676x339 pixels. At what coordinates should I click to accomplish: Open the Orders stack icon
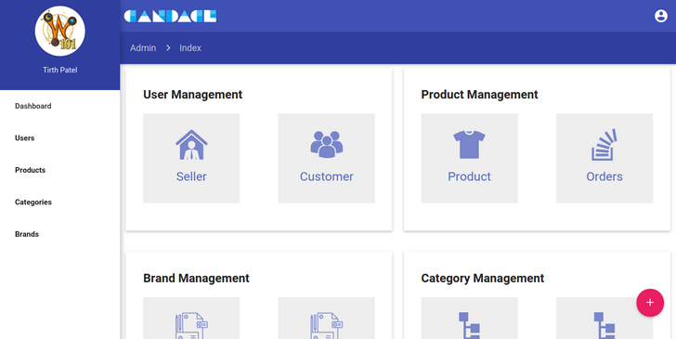pyautogui.click(x=604, y=145)
